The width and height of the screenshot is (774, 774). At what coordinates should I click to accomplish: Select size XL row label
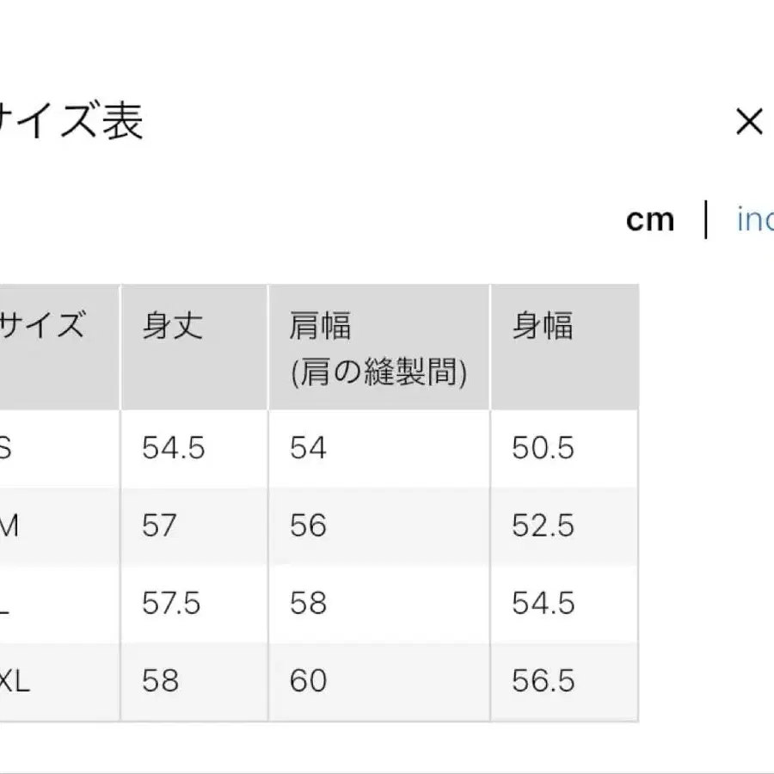pyautogui.click(x=12, y=681)
